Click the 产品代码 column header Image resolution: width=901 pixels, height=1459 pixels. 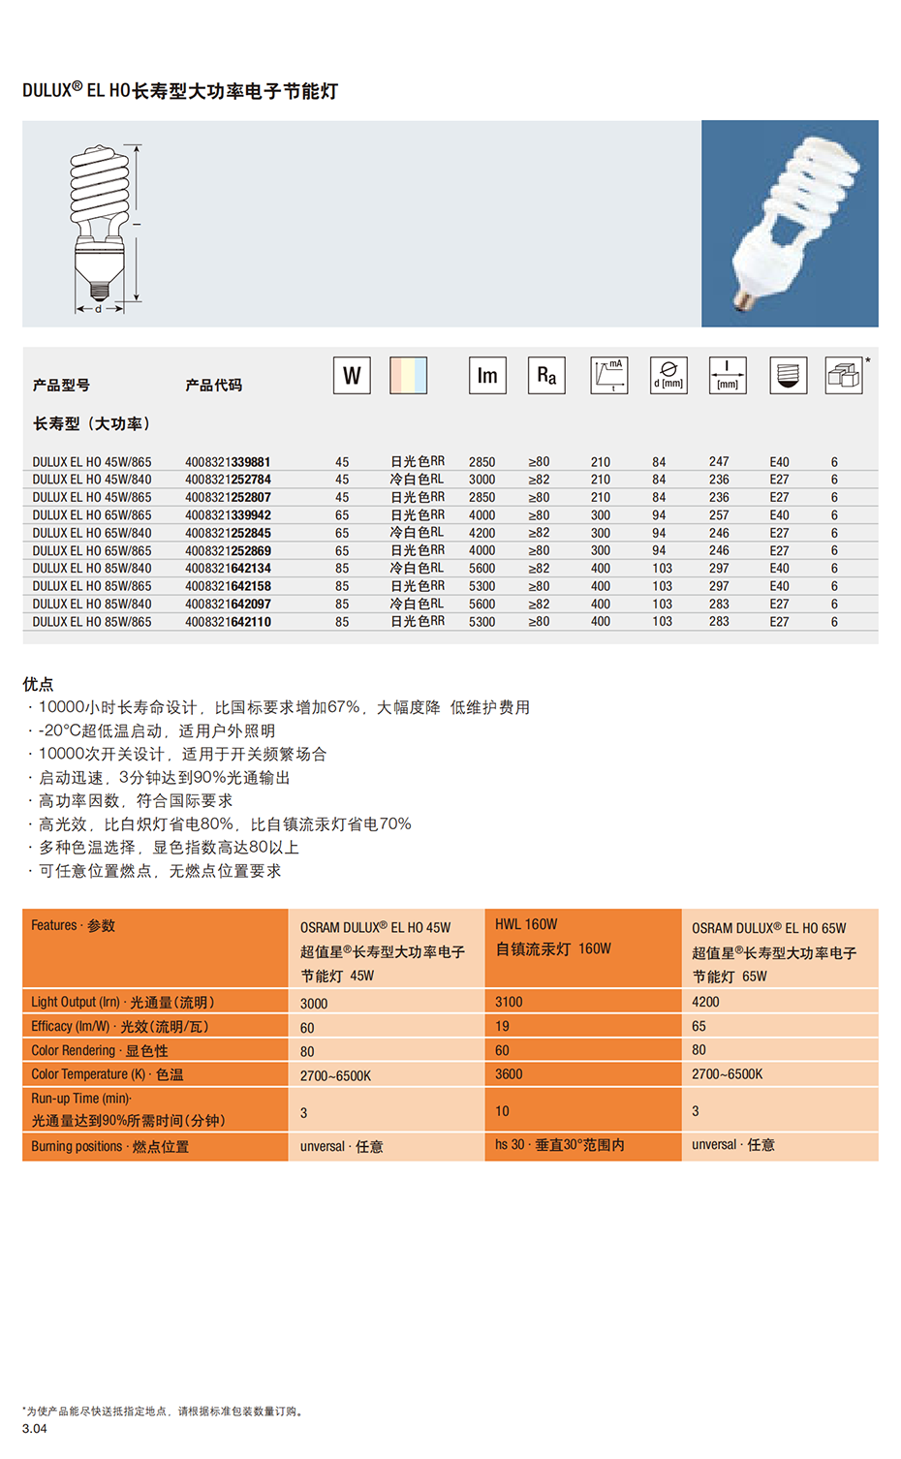pyautogui.click(x=214, y=386)
